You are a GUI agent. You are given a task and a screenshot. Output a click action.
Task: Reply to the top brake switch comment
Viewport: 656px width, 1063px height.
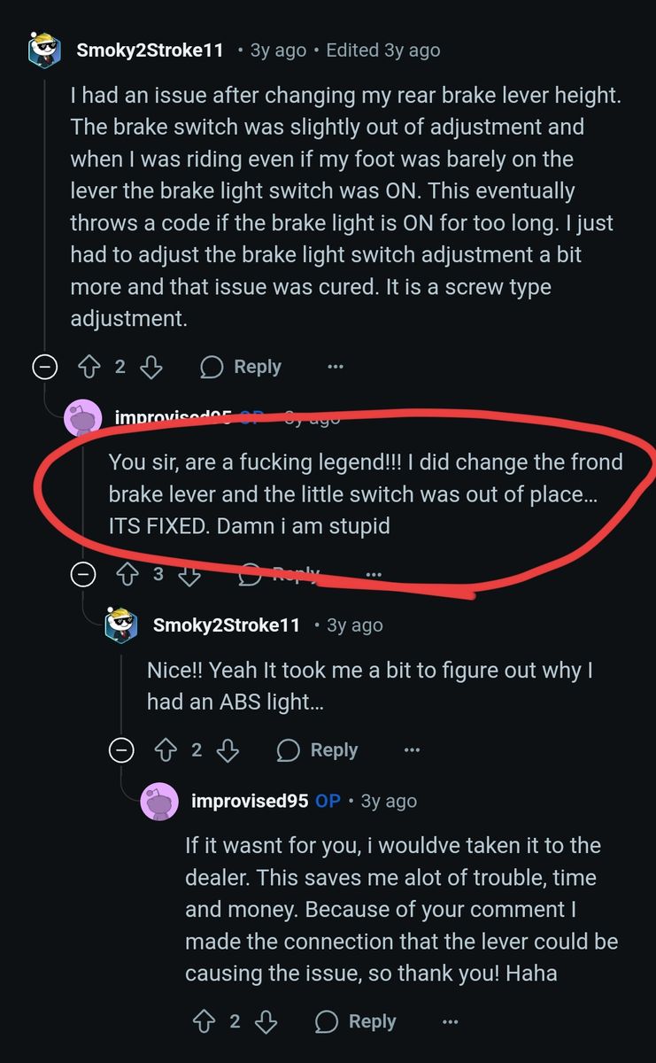click(x=241, y=367)
